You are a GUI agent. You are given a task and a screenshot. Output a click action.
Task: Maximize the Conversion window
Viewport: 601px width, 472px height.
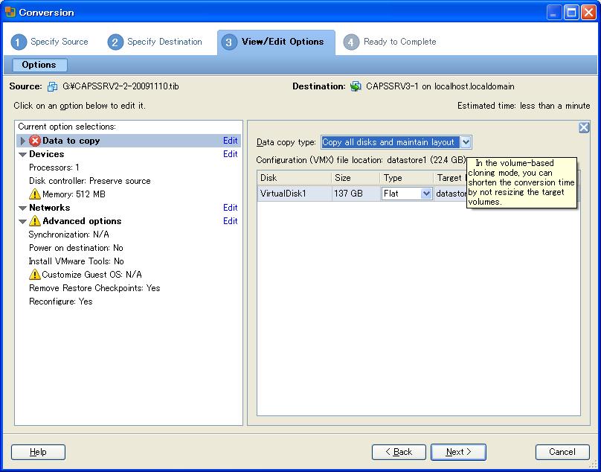(x=571, y=13)
